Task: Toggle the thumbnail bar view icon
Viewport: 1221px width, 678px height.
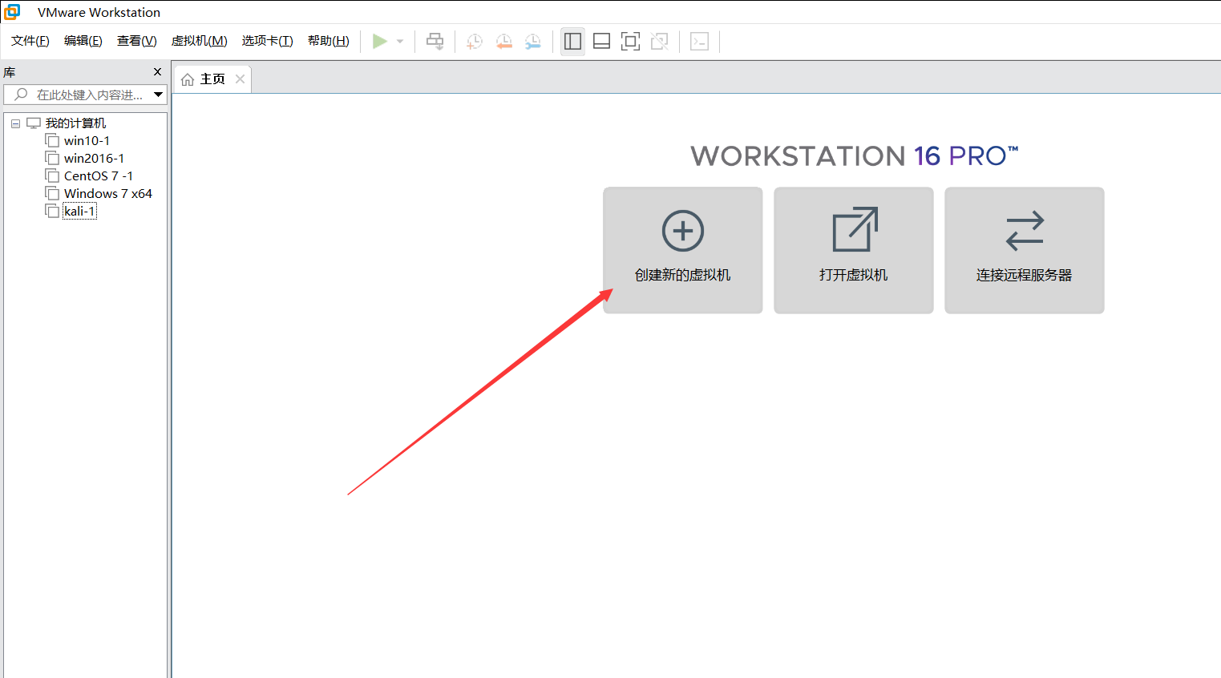Action: (601, 42)
